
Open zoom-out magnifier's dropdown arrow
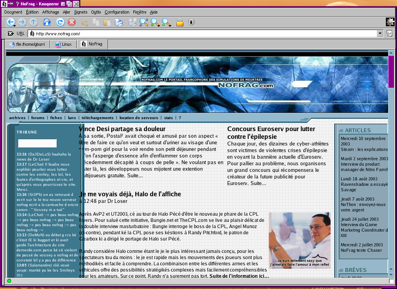pos(170,26)
